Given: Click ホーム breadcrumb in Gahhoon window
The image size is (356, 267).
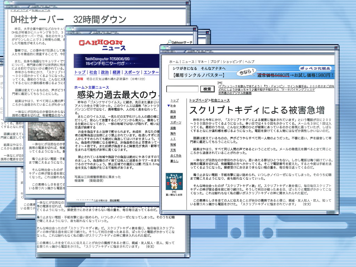Looking at the screenshot, I should coord(80,87).
